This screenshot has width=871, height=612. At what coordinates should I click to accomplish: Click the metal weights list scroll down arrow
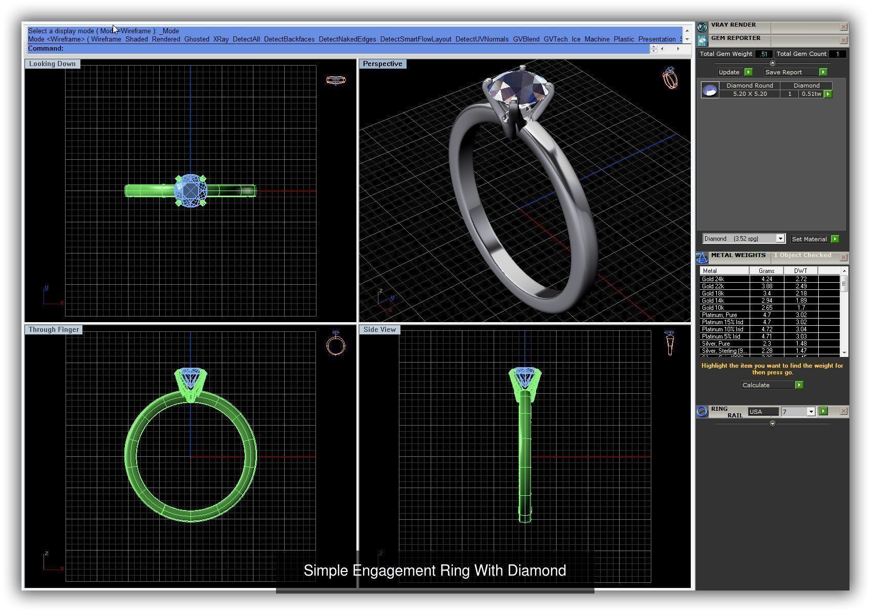(x=844, y=353)
